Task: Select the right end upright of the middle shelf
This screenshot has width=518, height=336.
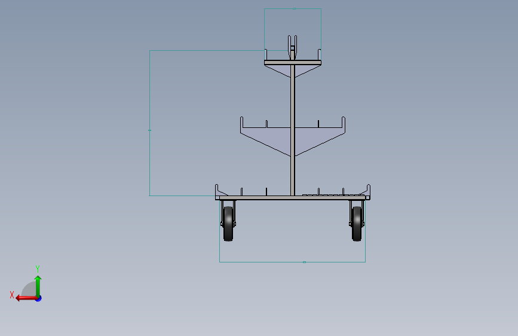Action: tap(344, 123)
